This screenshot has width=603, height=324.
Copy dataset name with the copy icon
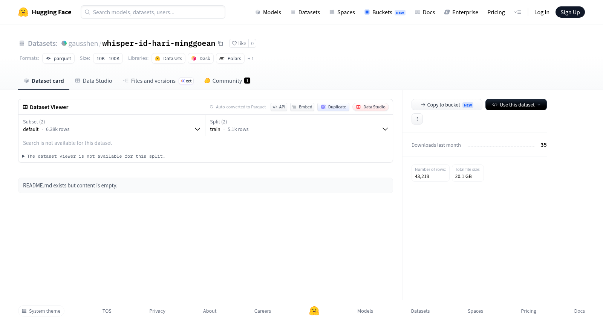click(221, 44)
